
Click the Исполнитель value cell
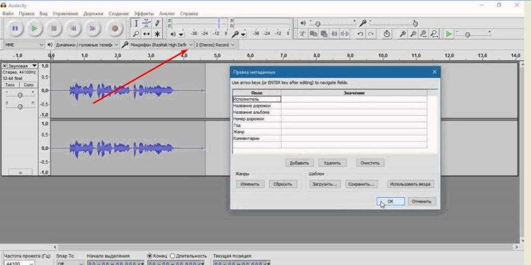[x=354, y=99]
